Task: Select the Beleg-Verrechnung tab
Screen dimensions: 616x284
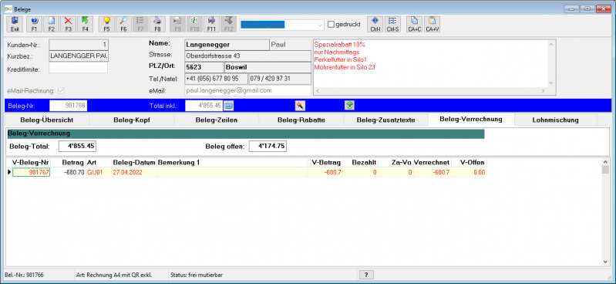Action: [471, 119]
